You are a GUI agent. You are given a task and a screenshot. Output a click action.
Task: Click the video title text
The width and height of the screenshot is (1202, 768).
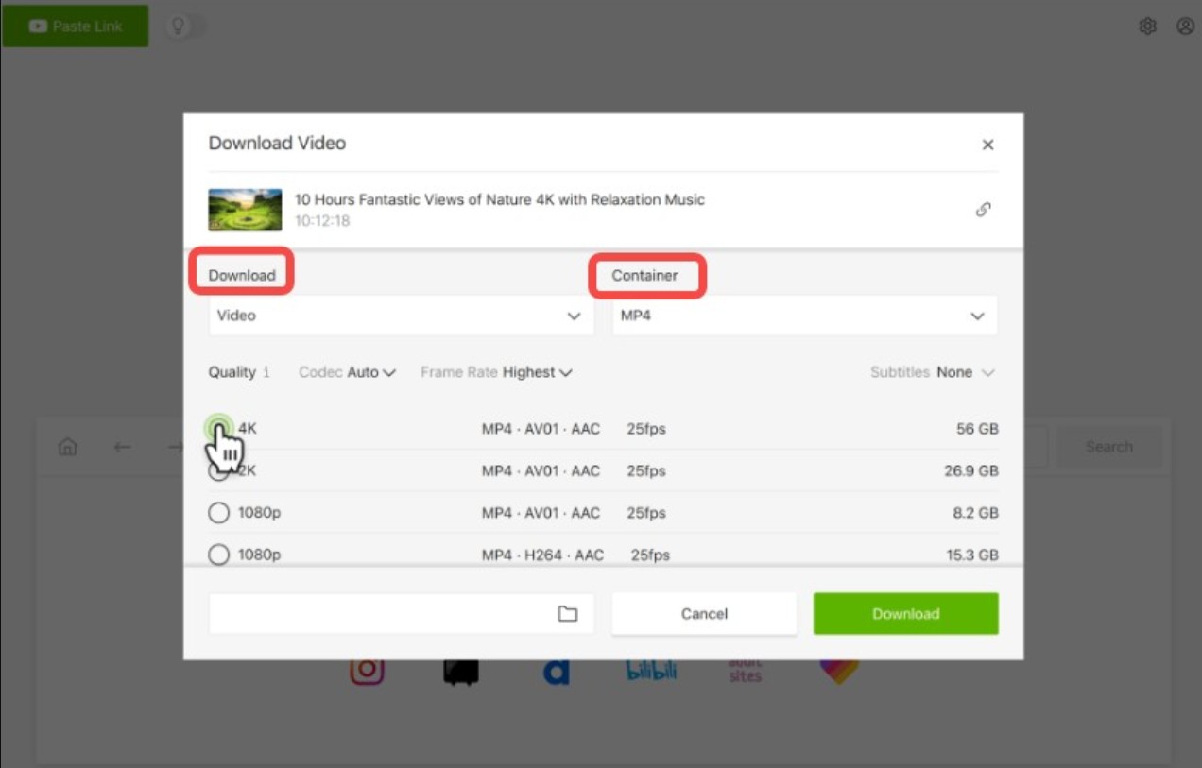pyautogui.click(x=500, y=199)
